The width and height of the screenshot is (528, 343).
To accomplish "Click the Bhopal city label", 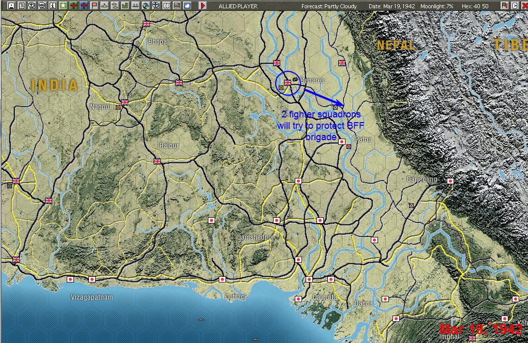I will pos(158,41).
